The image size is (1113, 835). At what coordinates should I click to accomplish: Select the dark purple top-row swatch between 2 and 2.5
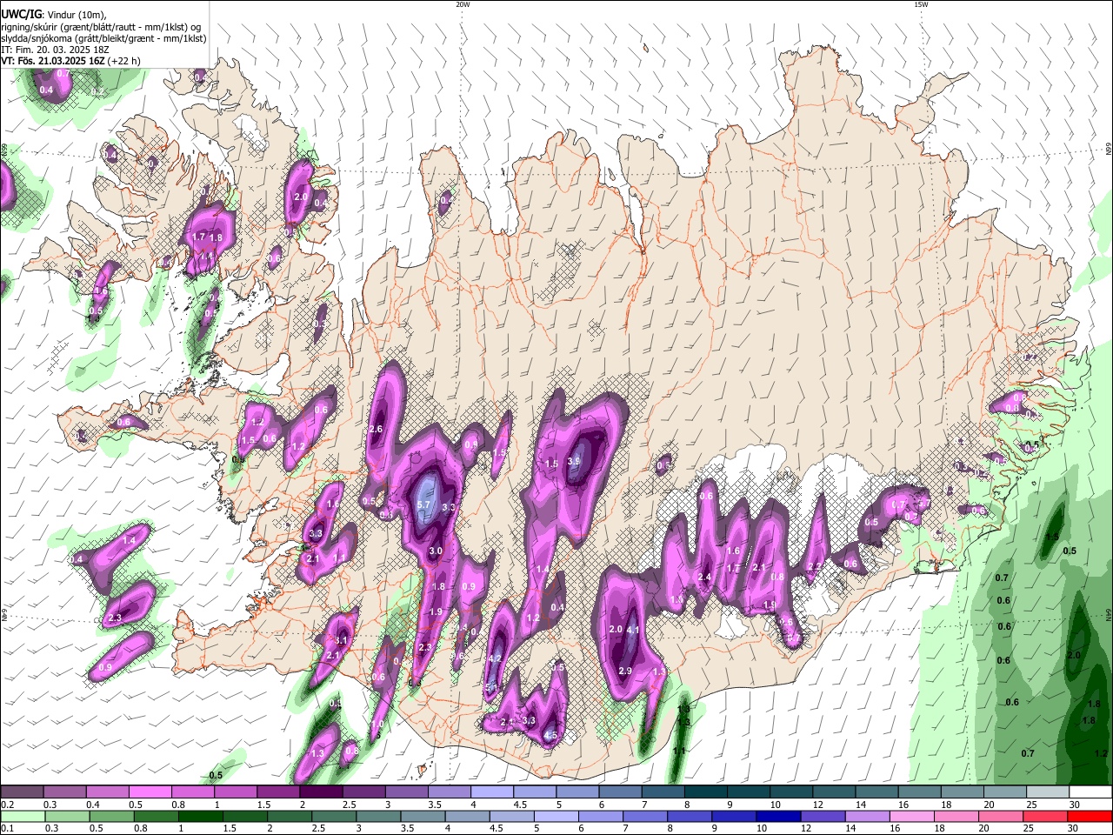coord(321,792)
